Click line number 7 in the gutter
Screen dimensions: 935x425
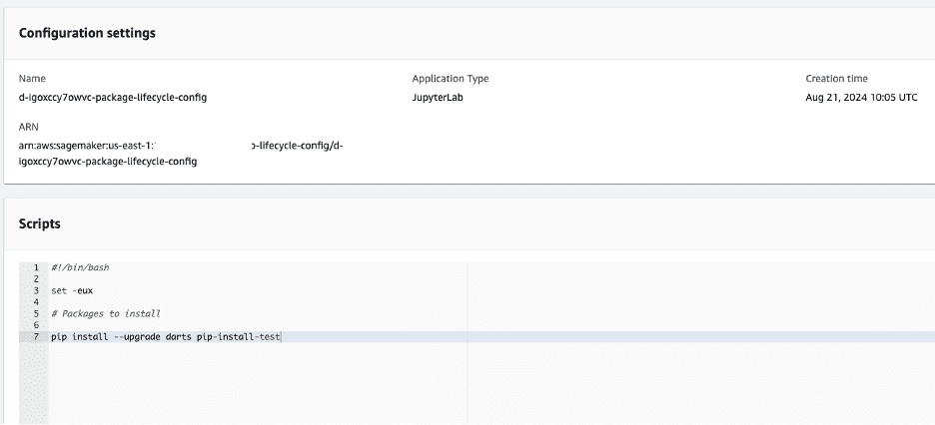[36, 336]
